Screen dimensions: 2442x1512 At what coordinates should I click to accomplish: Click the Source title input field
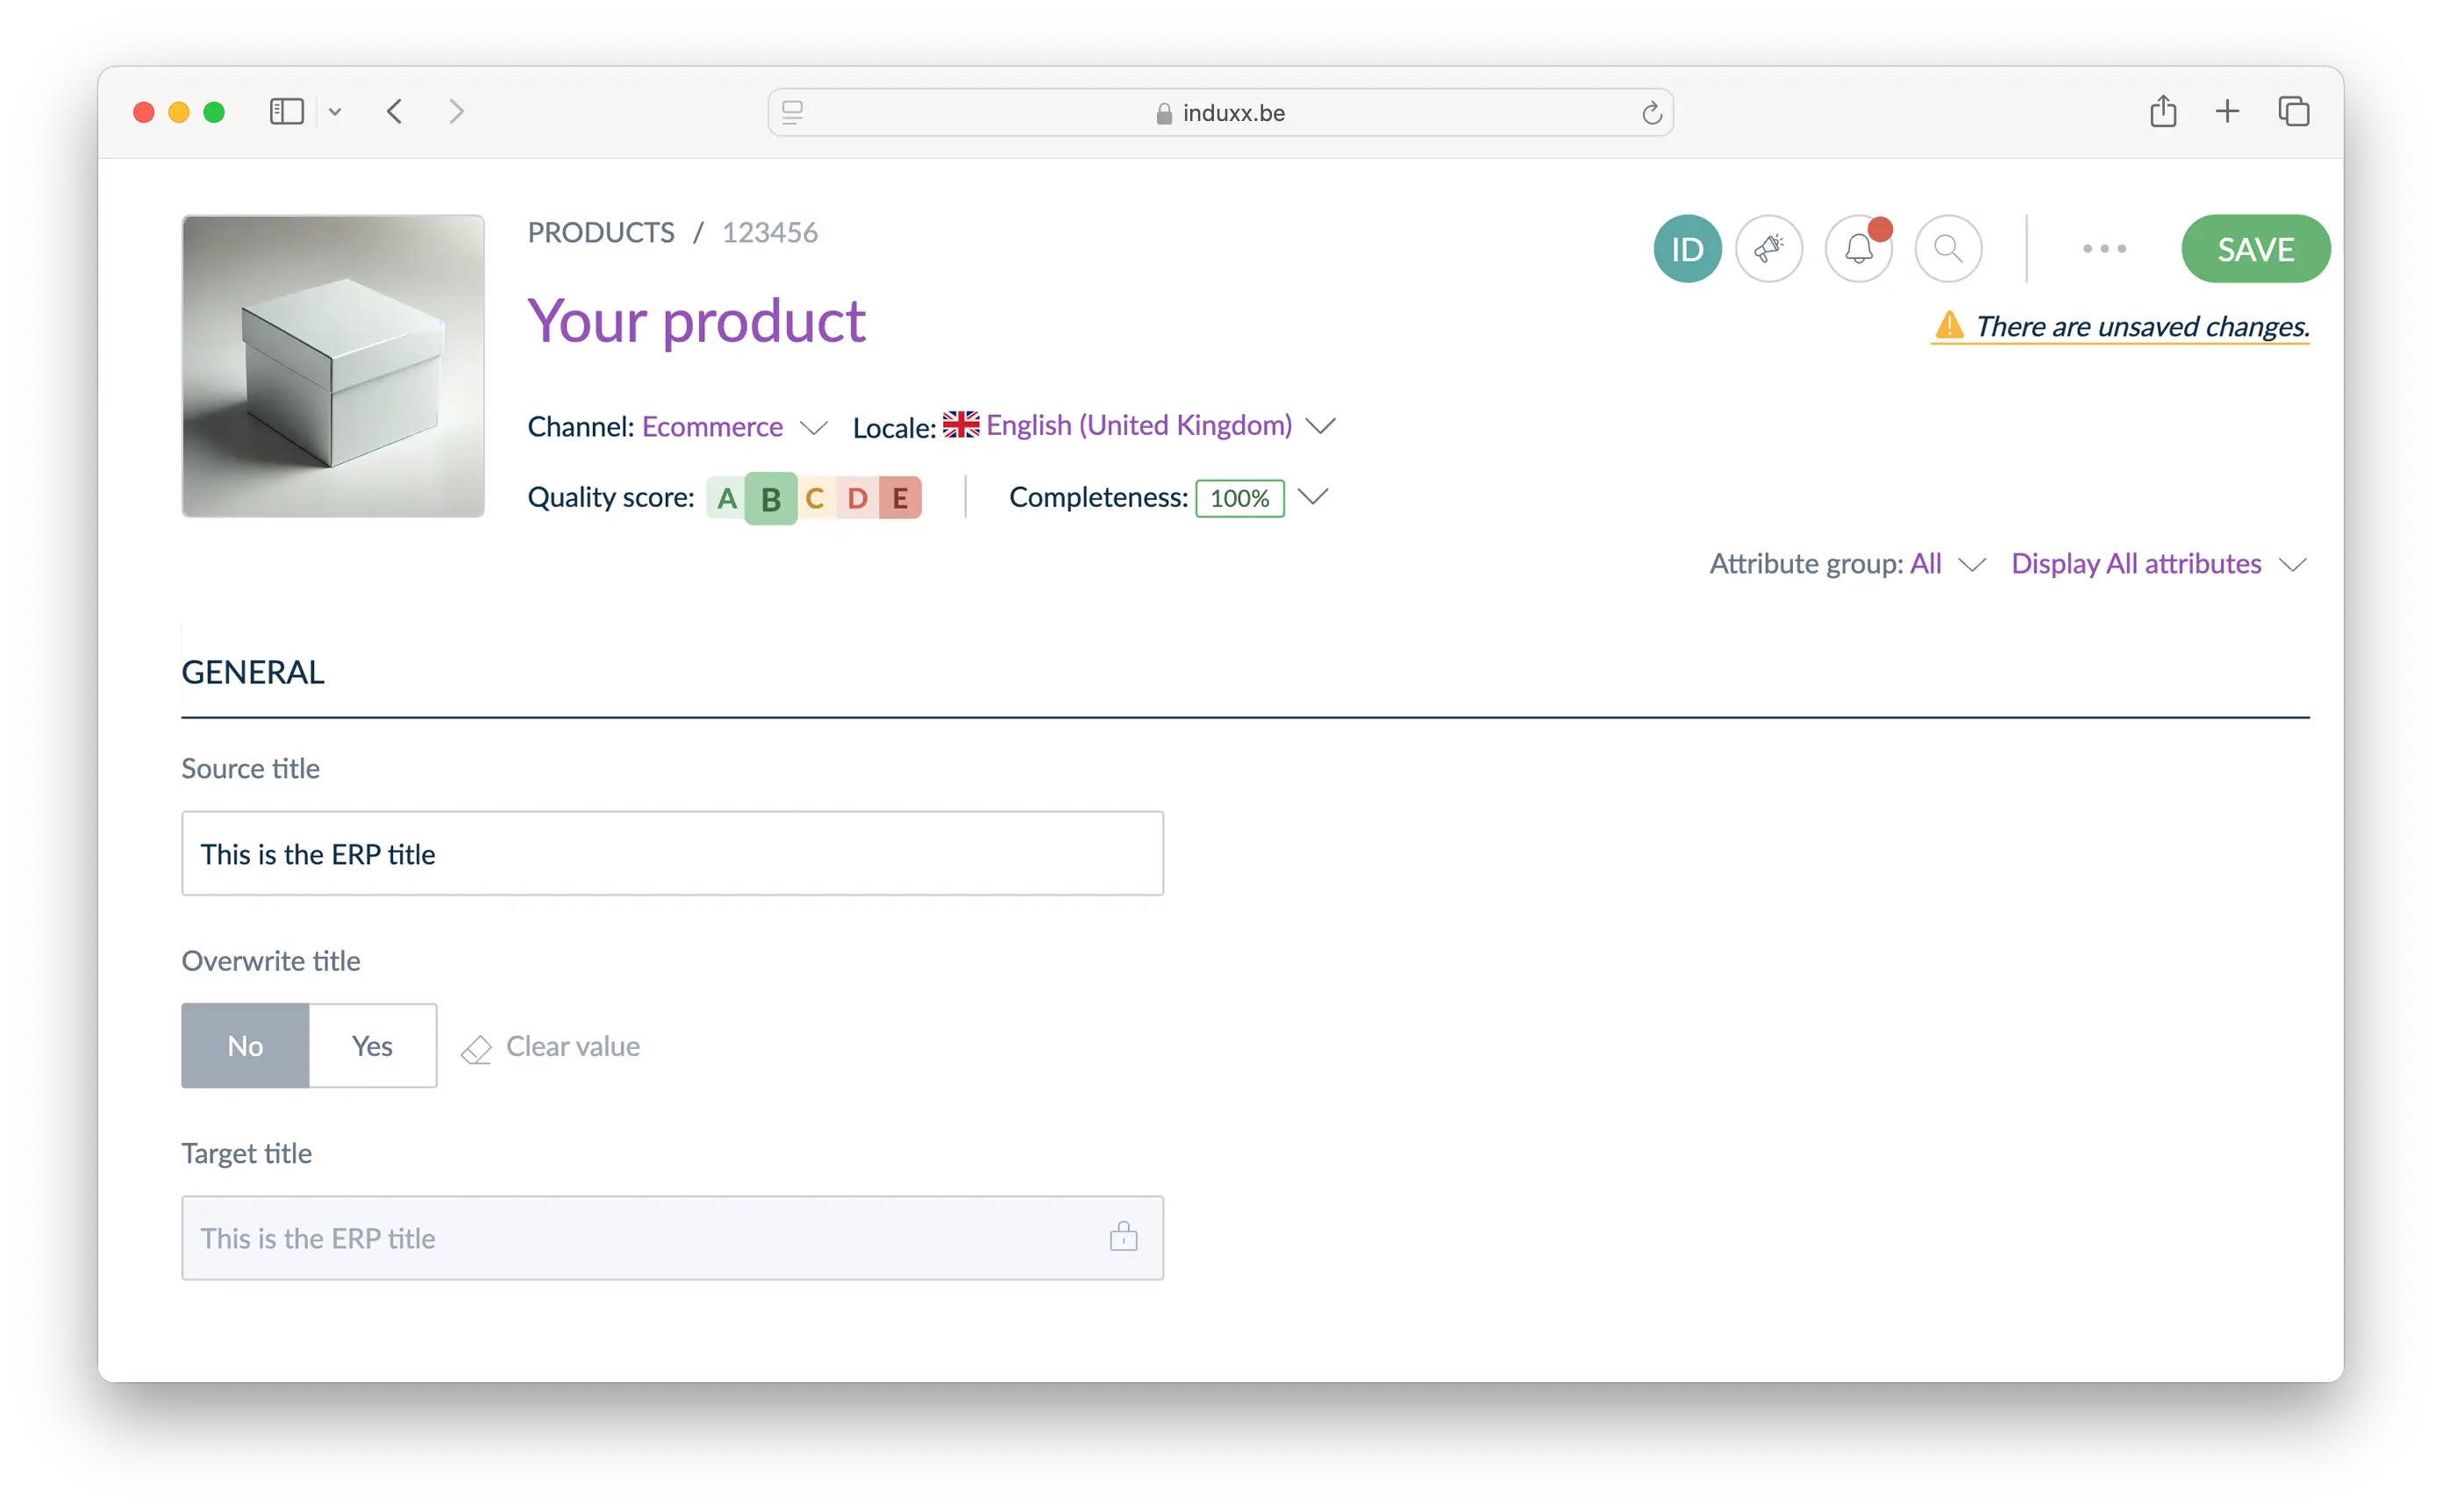672,854
